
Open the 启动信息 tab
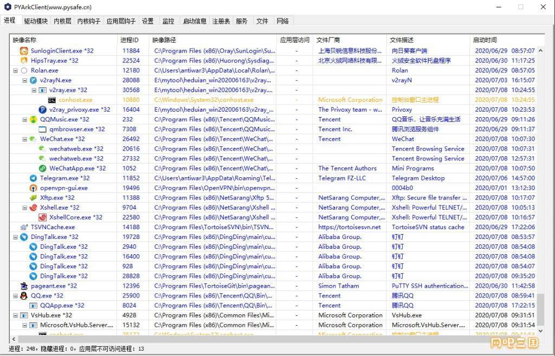point(195,21)
